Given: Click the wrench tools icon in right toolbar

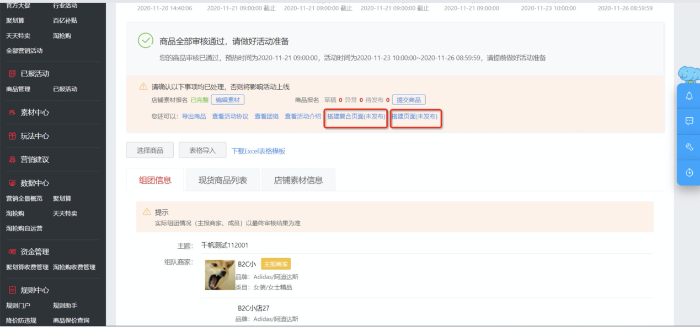Looking at the screenshot, I should click(x=689, y=147).
